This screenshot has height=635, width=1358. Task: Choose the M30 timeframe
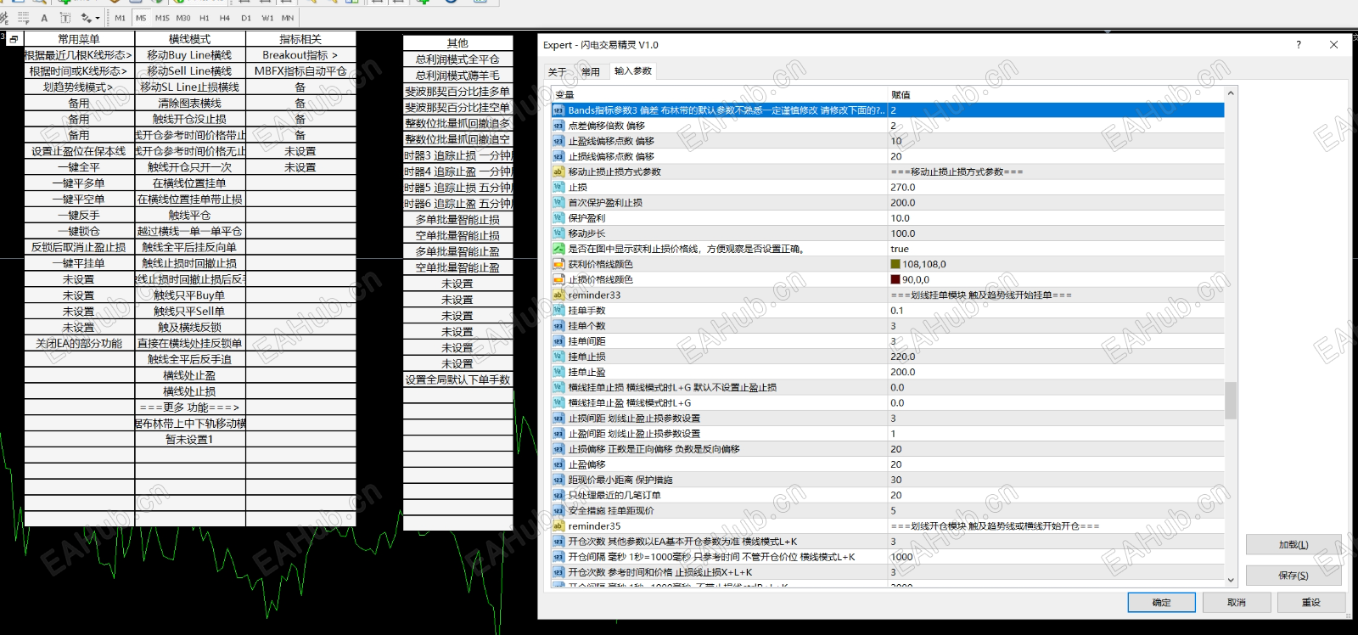183,18
